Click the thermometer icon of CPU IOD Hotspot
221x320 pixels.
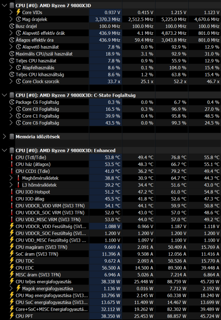(x=12, y=192)
